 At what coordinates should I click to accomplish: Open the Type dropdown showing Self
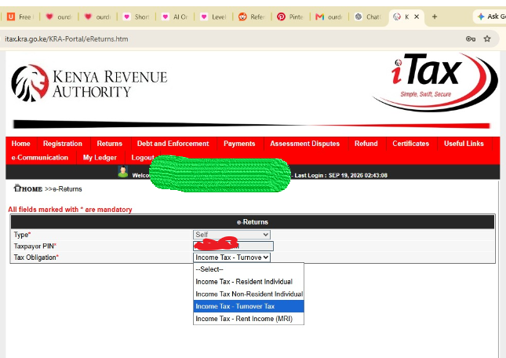coord(231,235)
